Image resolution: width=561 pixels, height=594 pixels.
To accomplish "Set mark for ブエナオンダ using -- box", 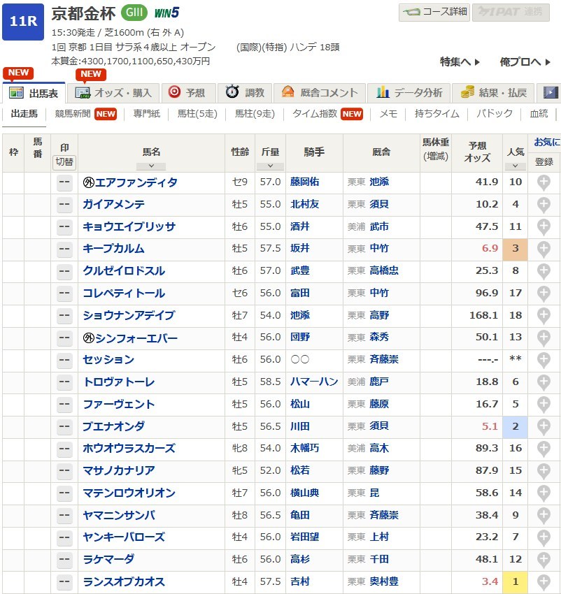I will [x=64, y=426].
